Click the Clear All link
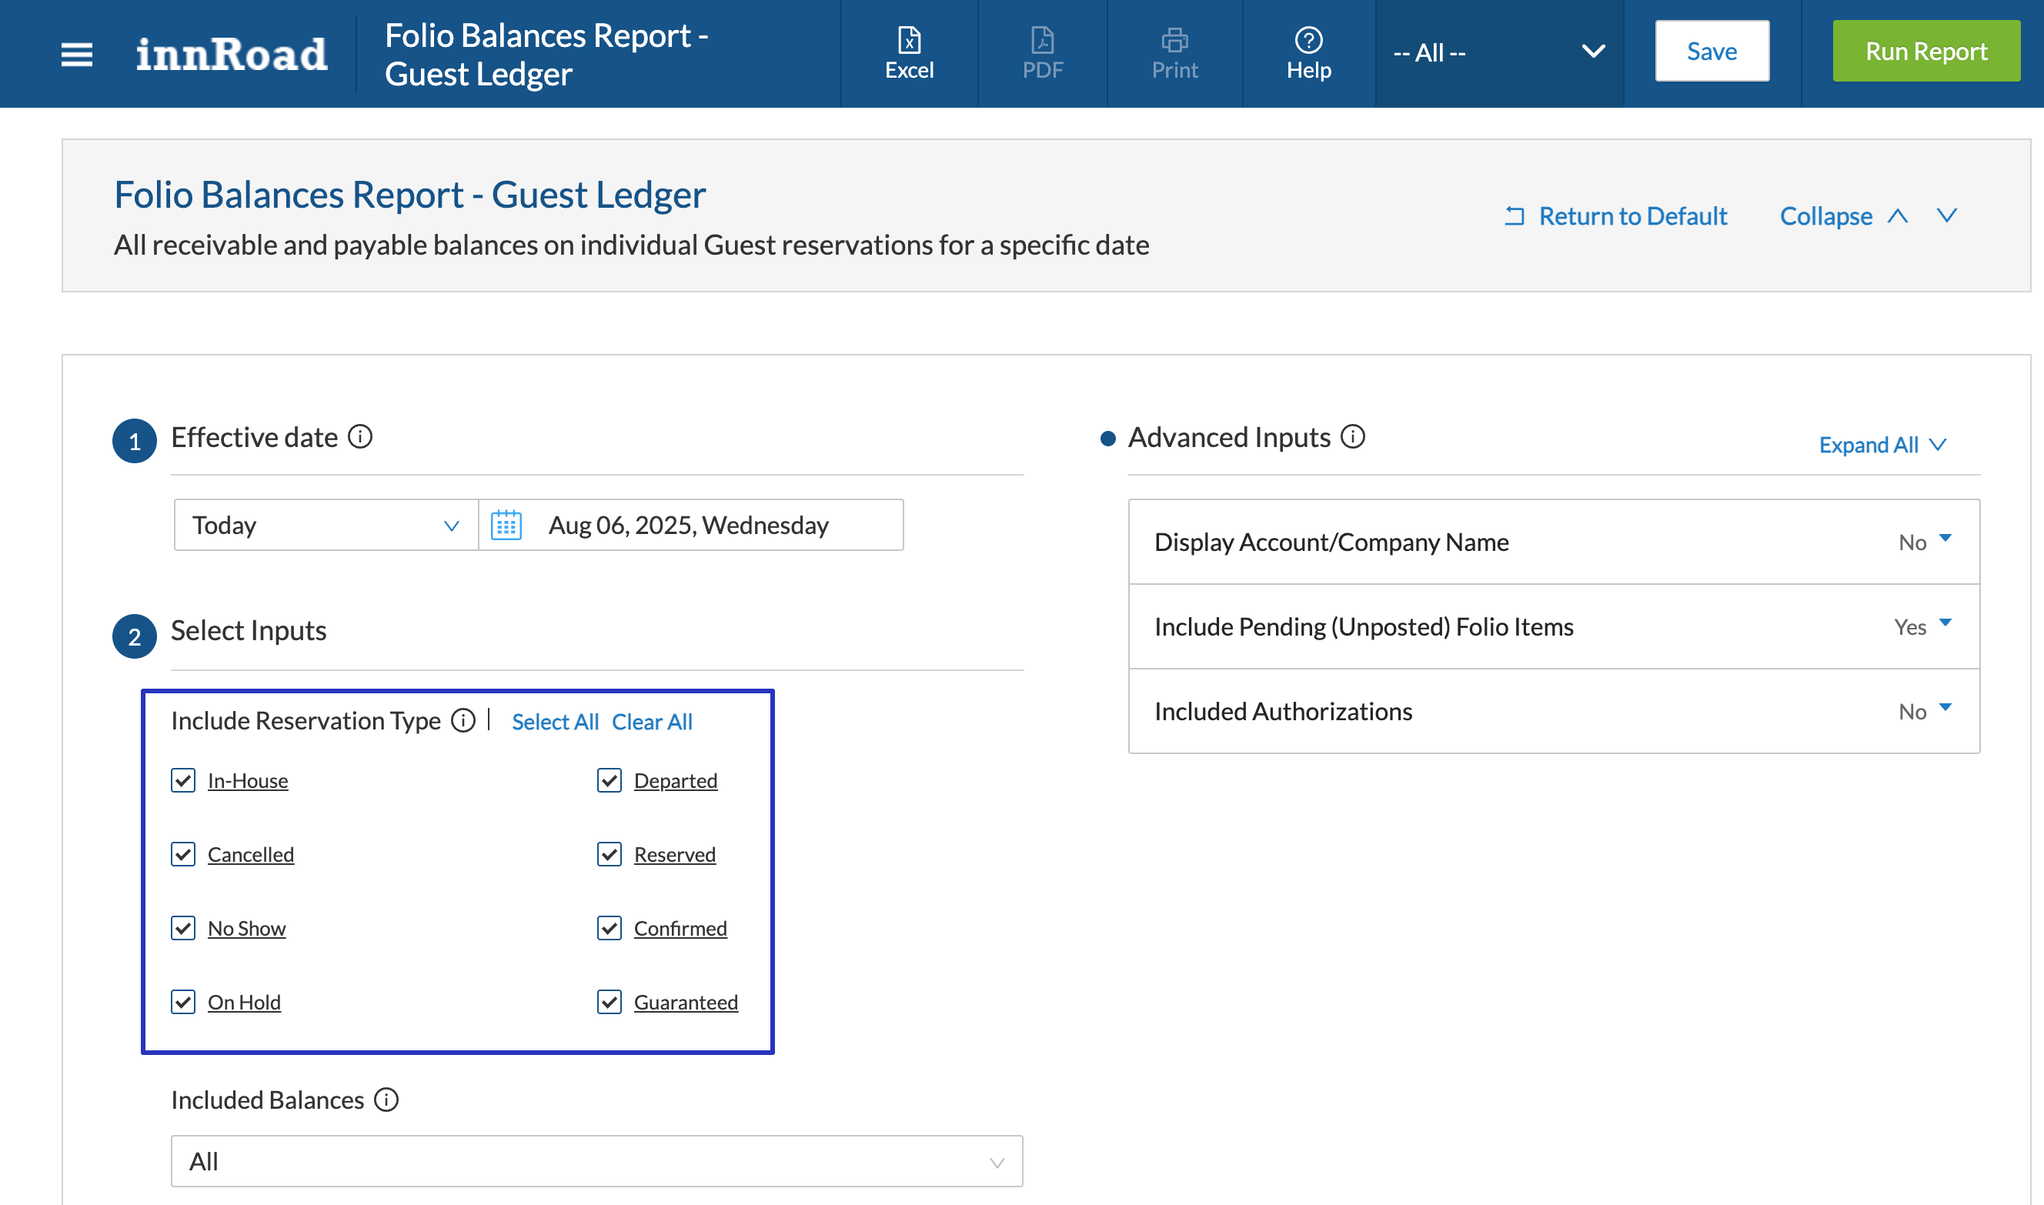Screen dimensions: 2044x1205 651,722
